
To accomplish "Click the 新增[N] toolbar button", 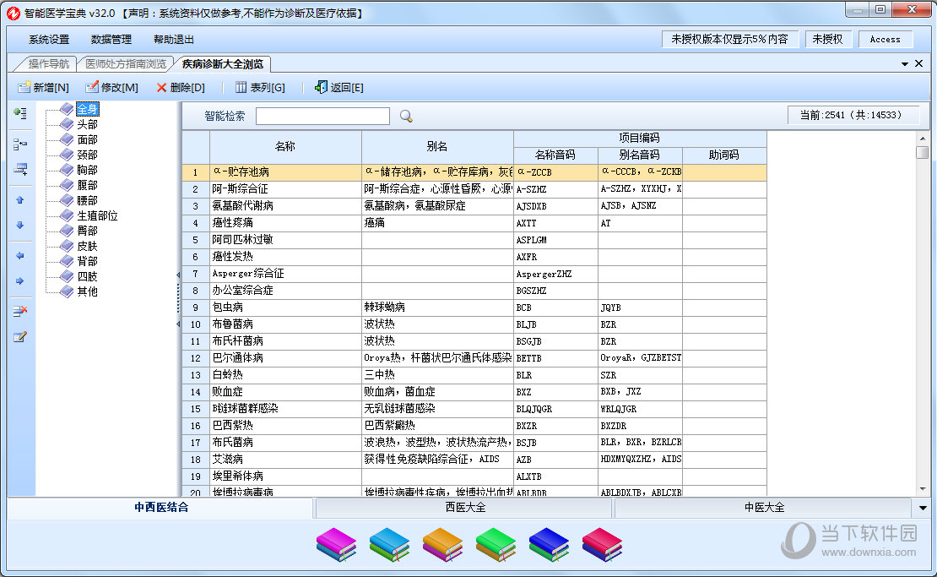I will 43,88.
